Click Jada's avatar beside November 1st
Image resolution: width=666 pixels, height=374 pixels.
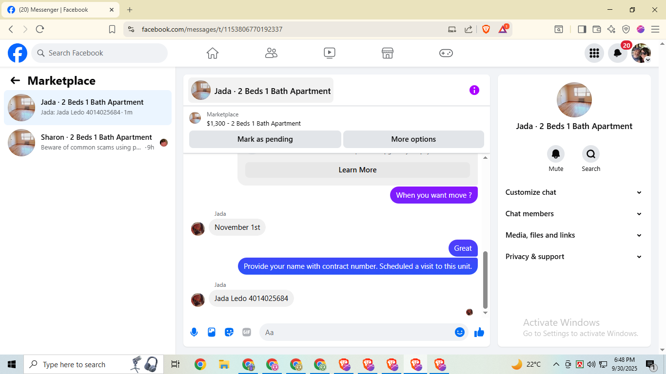[198, 229]
